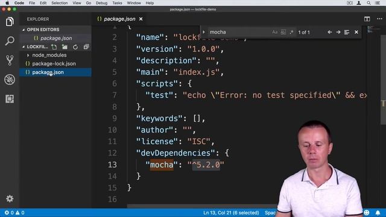Go to next find match
Viewport: 386px width, 217px height.
pyautogui.click(x=338, y=32)
